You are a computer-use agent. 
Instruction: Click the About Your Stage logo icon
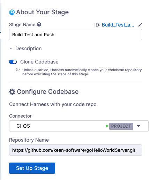pos(12,12)
